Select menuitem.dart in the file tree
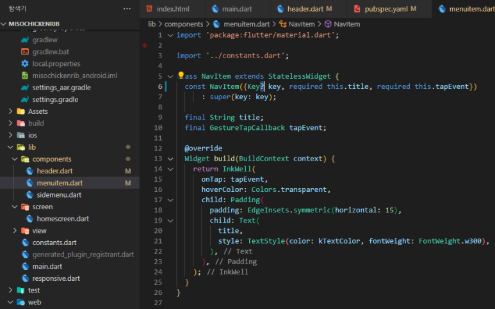495x309 pixels. pos(60,183)
